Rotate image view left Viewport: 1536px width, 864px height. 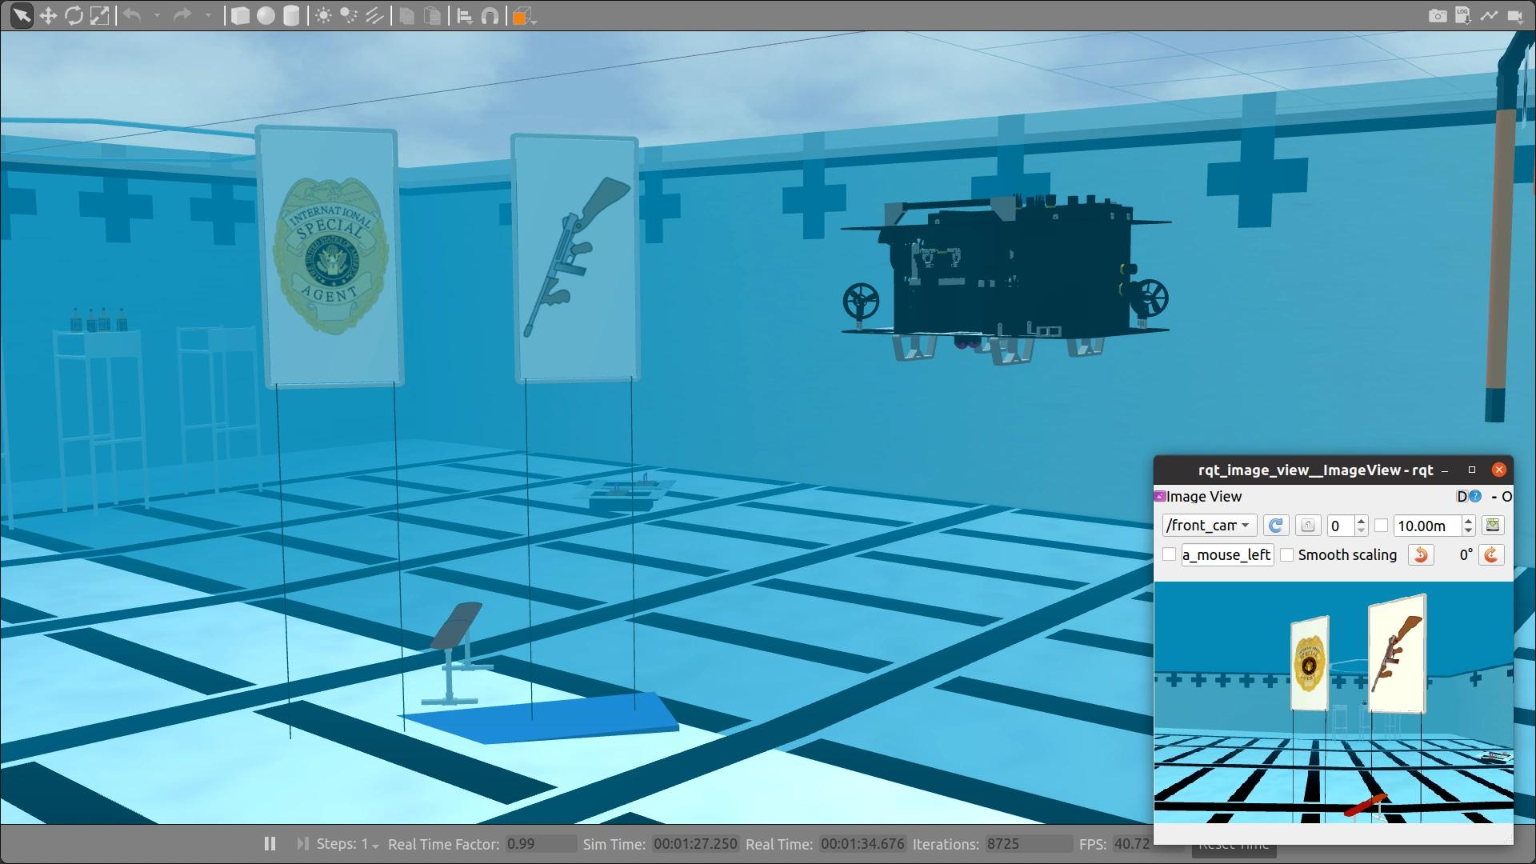pyautogui.click(x=1421, y=555)
